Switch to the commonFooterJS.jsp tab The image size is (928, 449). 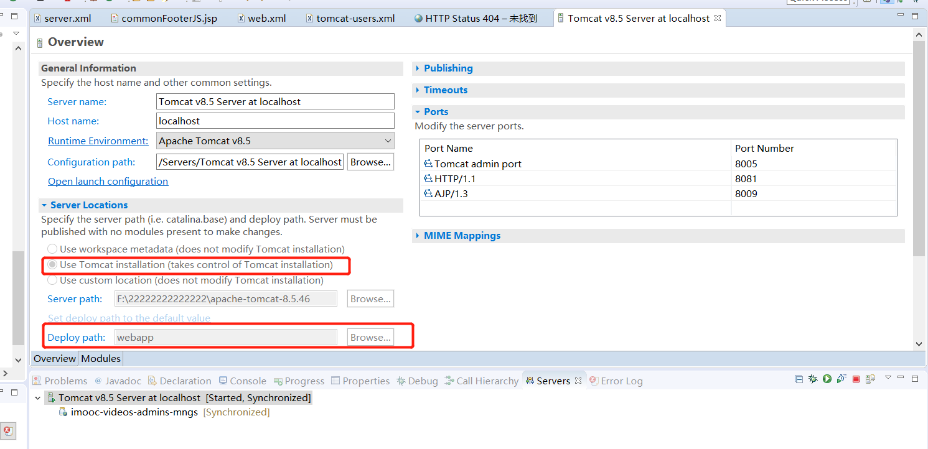point(164,18)
